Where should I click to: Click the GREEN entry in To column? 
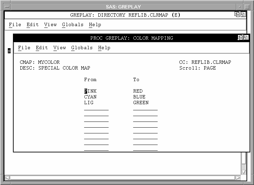(141, 103)
